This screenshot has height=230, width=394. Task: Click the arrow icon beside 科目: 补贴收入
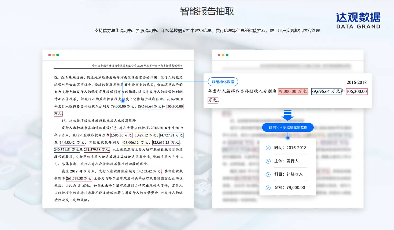click(x=268, y=175)
